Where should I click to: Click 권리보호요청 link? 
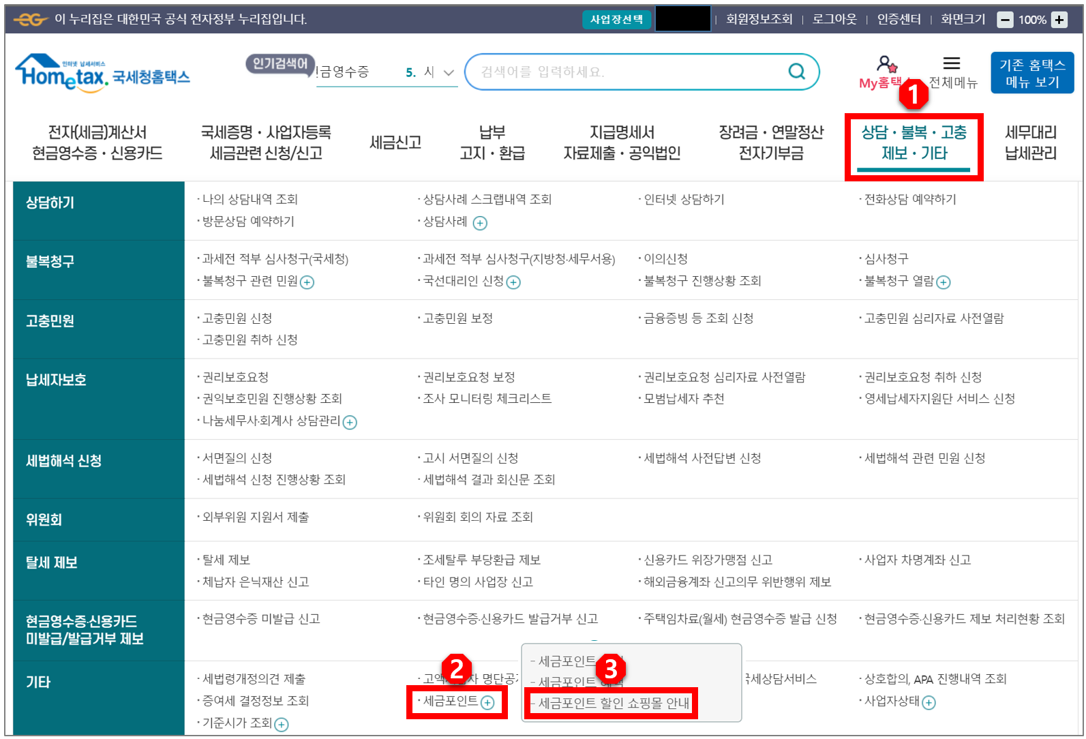[235, 378]
